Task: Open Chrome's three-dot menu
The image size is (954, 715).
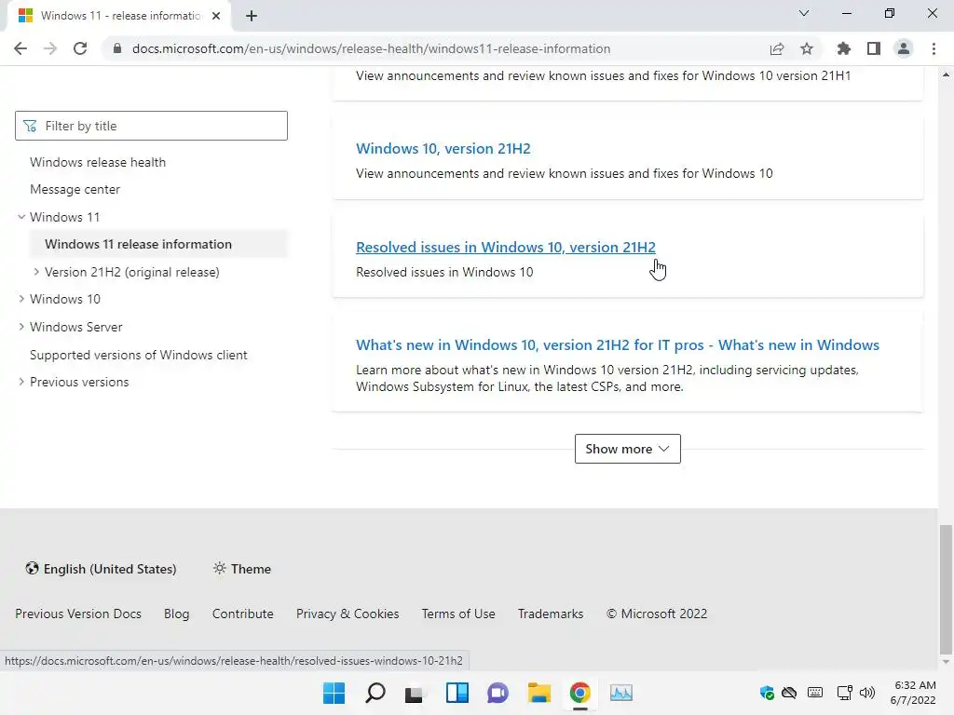Action: [934, 48]
